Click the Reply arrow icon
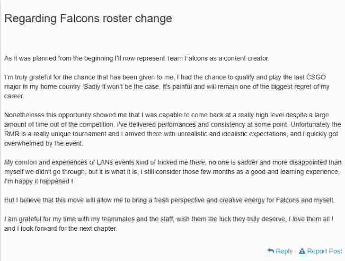 [271, 251]
